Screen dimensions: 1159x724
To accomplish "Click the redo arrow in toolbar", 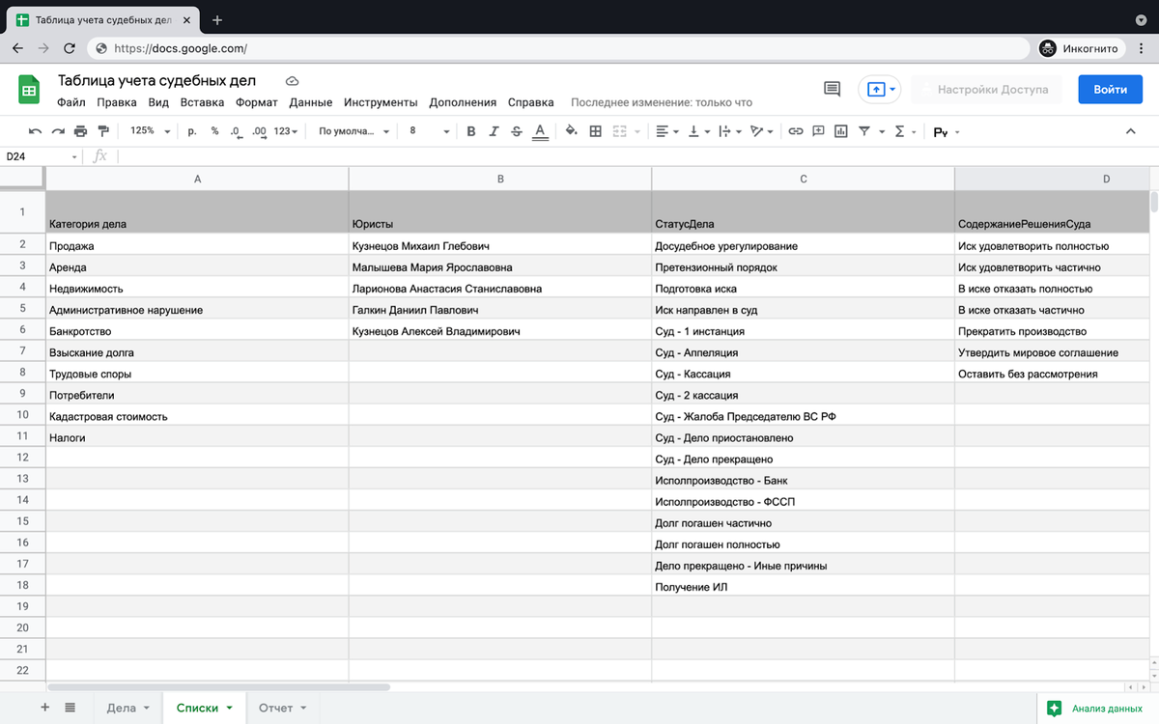I will click(58, 131).
